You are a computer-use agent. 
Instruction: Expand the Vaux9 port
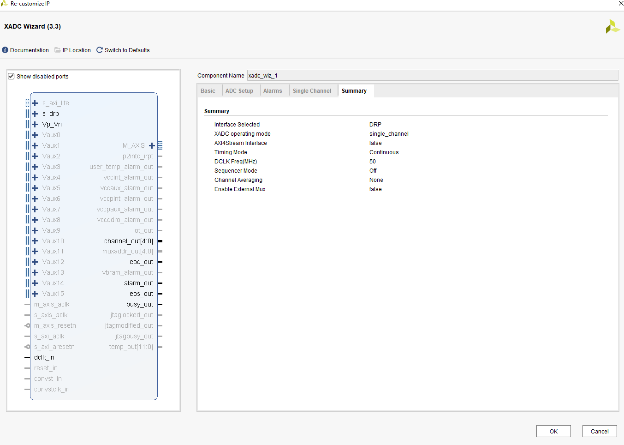[x=35, y=230]
